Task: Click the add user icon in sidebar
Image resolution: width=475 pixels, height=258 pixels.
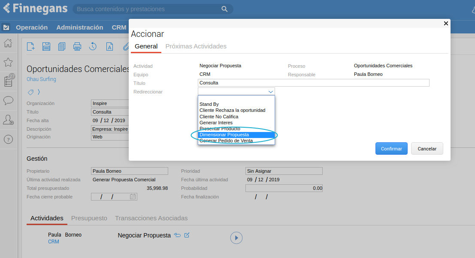Action: (x=8, y=120)
